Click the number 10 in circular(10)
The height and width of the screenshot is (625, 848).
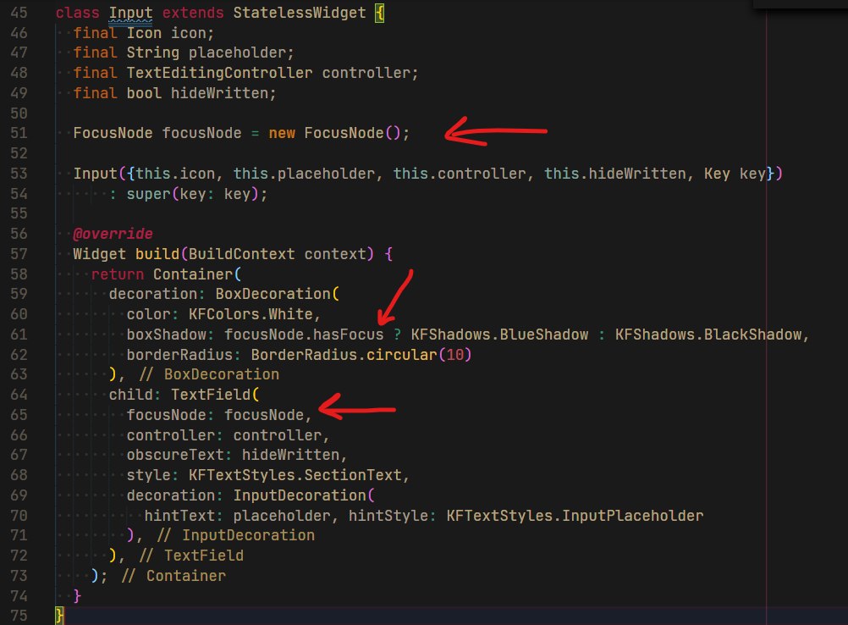[x=454, y=355]
